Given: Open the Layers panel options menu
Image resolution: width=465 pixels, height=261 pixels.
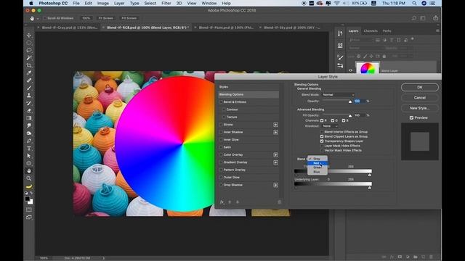Looking at the screenshot, I should 437,30.
